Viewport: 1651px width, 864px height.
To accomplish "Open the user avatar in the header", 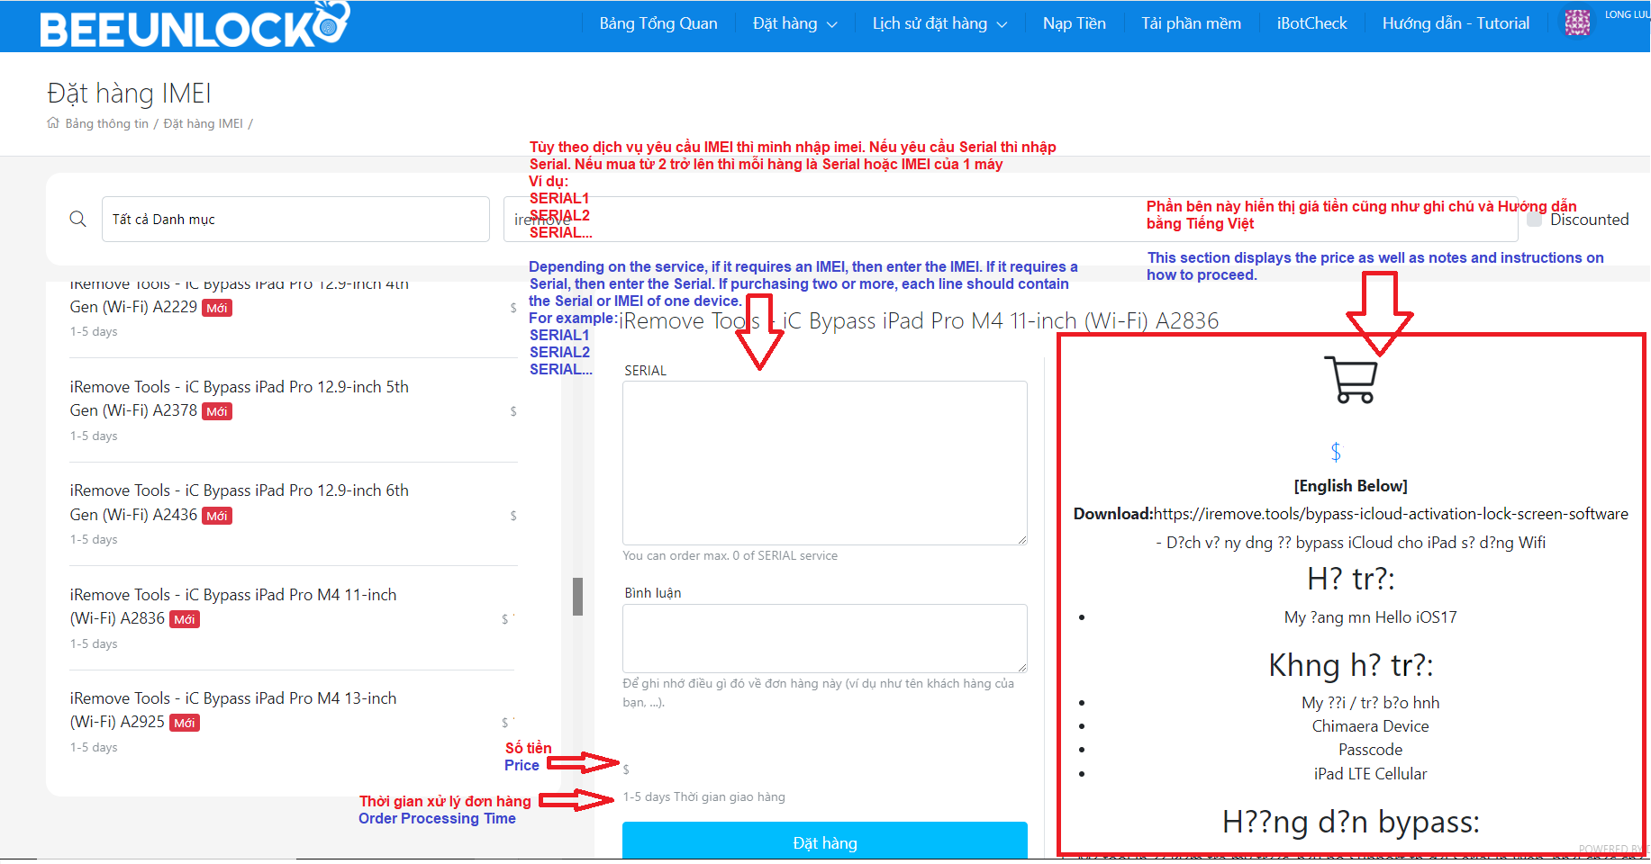I will pos(1577,22).
